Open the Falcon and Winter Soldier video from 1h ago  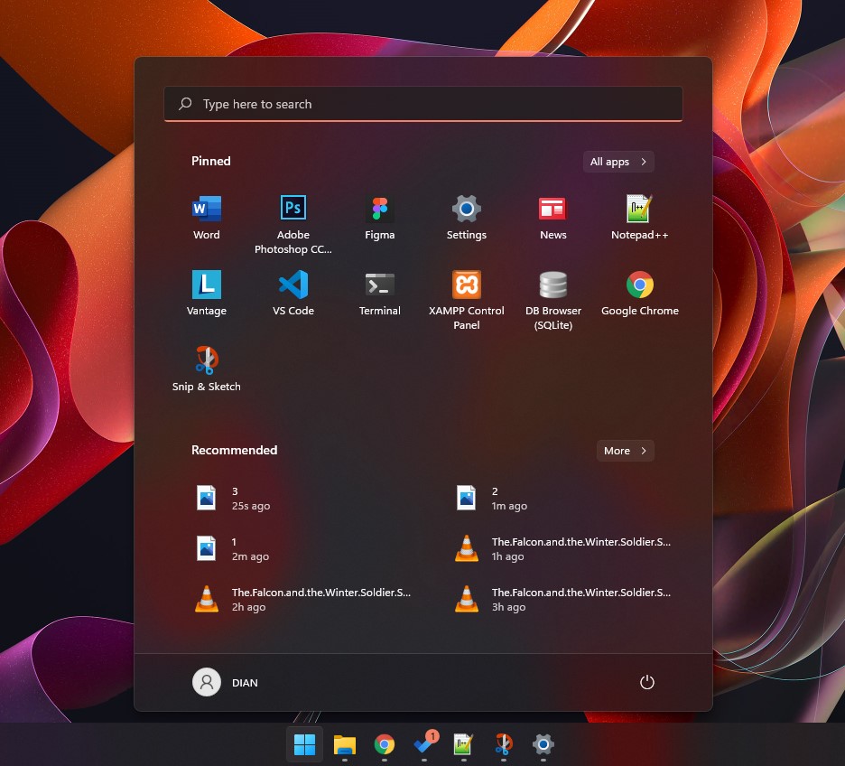tap(567, 548)
